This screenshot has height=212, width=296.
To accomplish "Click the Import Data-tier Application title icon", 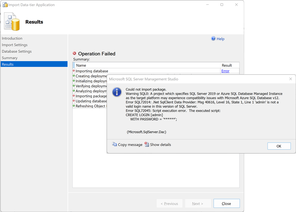I will tap(5, 5).
